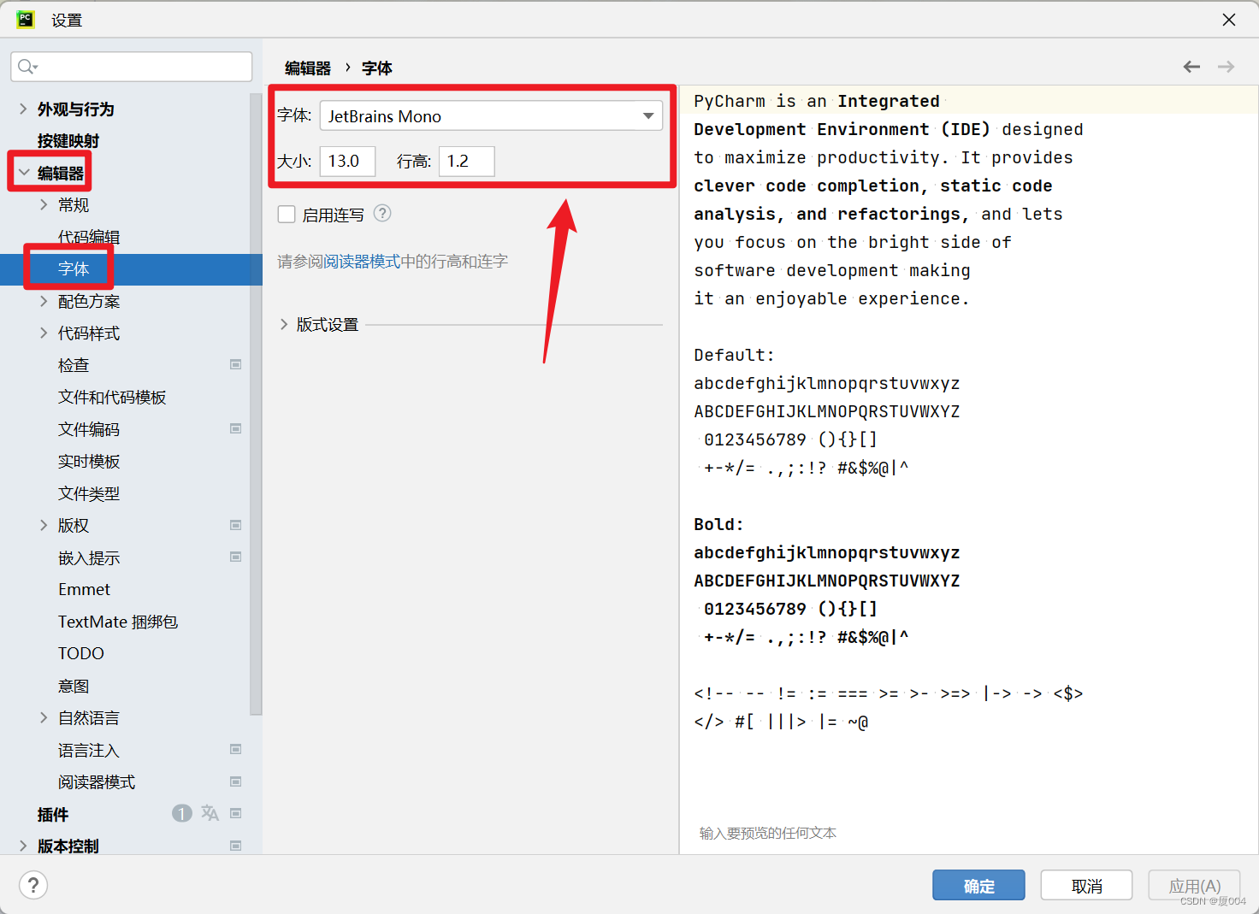Select TODO settings item
The height and width of the screenshot is (914, 1259).
tap(81, 654)
